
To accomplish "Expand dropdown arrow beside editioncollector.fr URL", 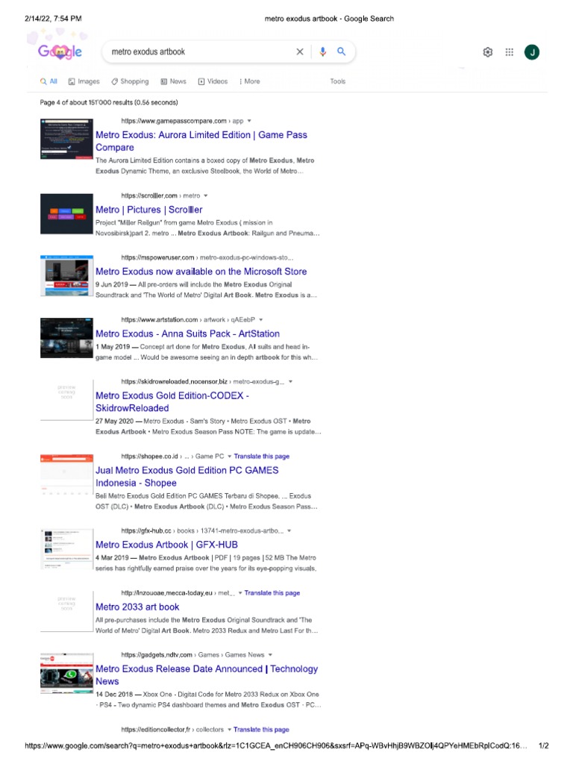I will point(230,730).
